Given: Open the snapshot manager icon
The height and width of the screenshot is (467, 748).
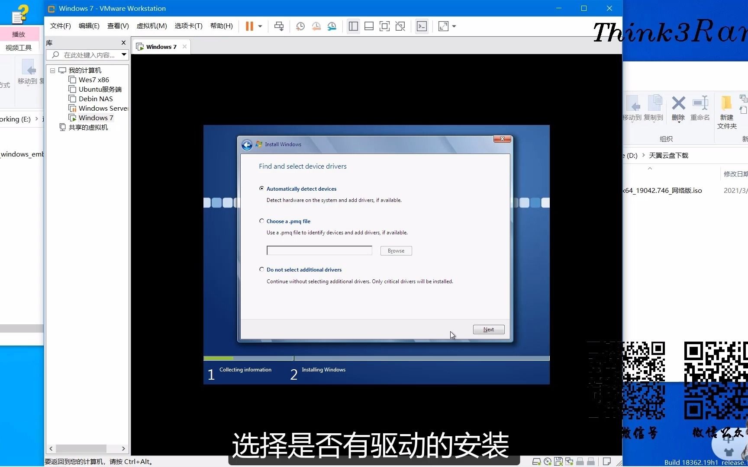Looking at the screenshot, I should [332, 26].
